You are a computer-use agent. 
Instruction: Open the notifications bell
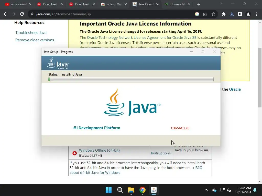pos(255,190)
